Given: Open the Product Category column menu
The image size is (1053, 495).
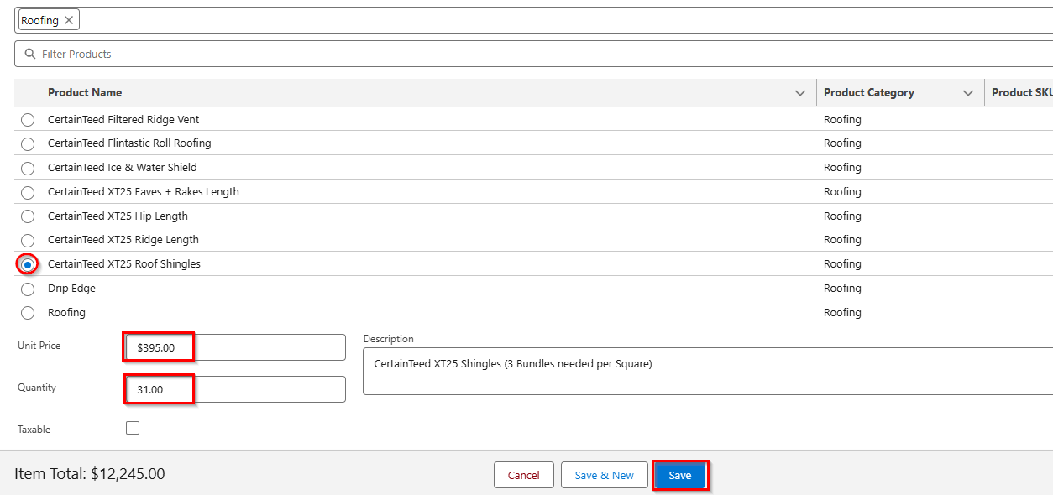Looking at the screenshot, I should click(968, 93).
